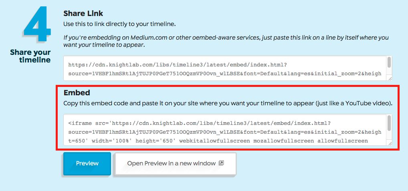Click the Share Link box scrollbar thumb
This screenshot has width=408, height=191.
tap(389, 62)
